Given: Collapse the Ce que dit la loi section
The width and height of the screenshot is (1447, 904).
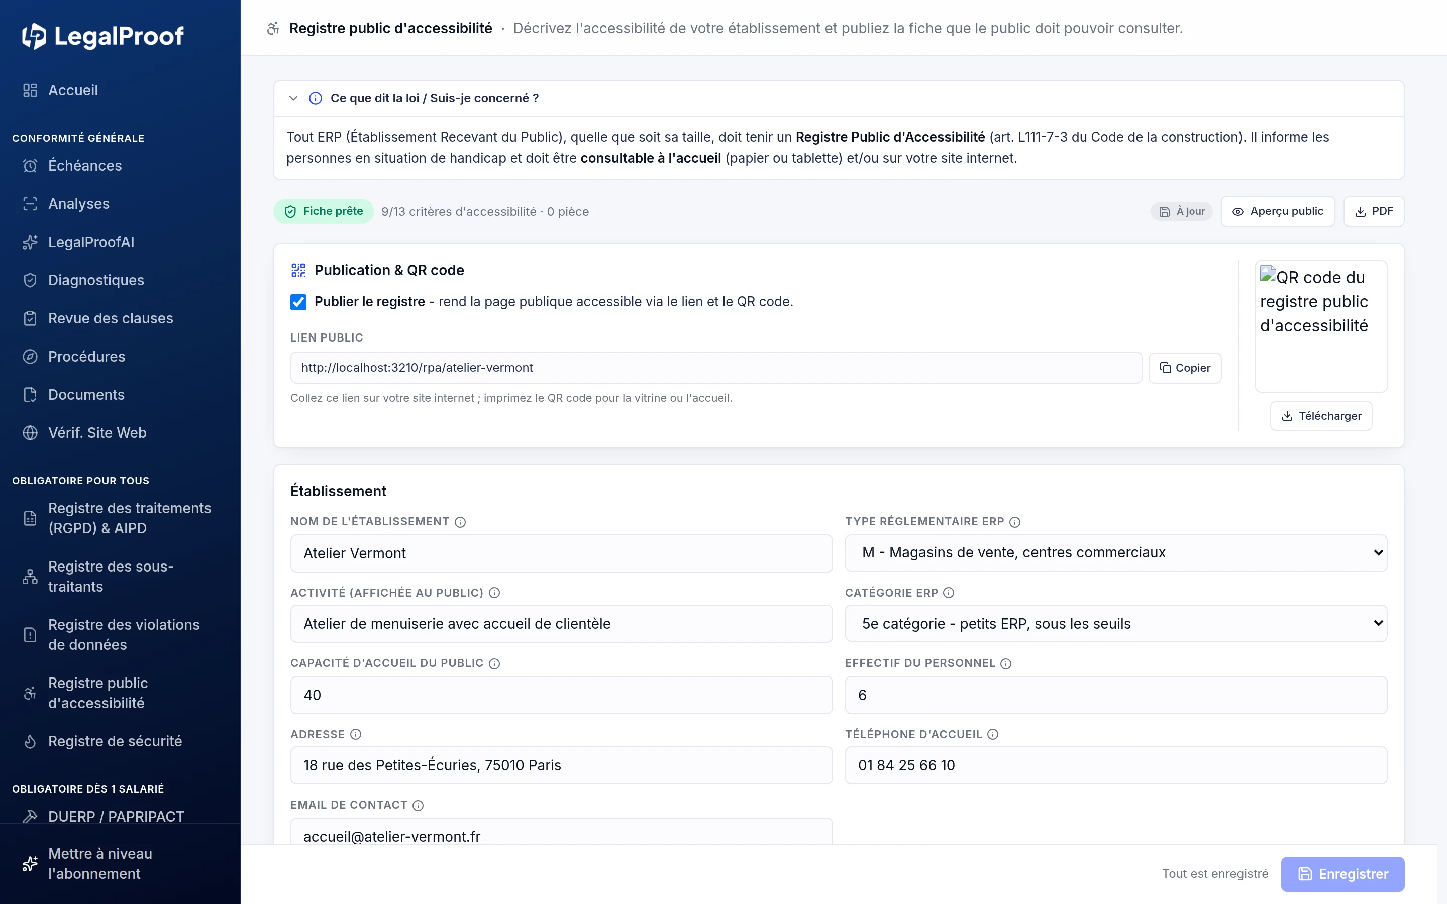Looking at the screenshot, I should [293, 98].
